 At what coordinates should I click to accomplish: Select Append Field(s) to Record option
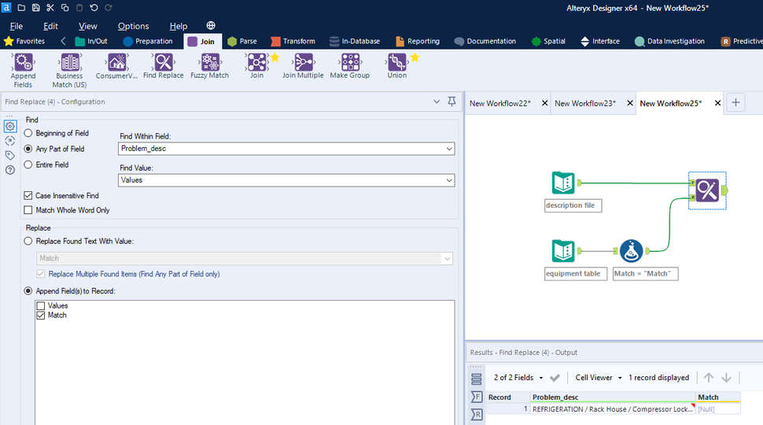[28, 291]
